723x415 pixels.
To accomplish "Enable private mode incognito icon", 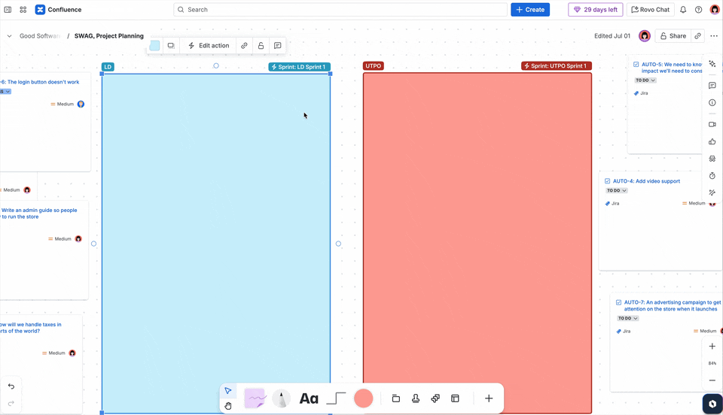I will [712, 159].
